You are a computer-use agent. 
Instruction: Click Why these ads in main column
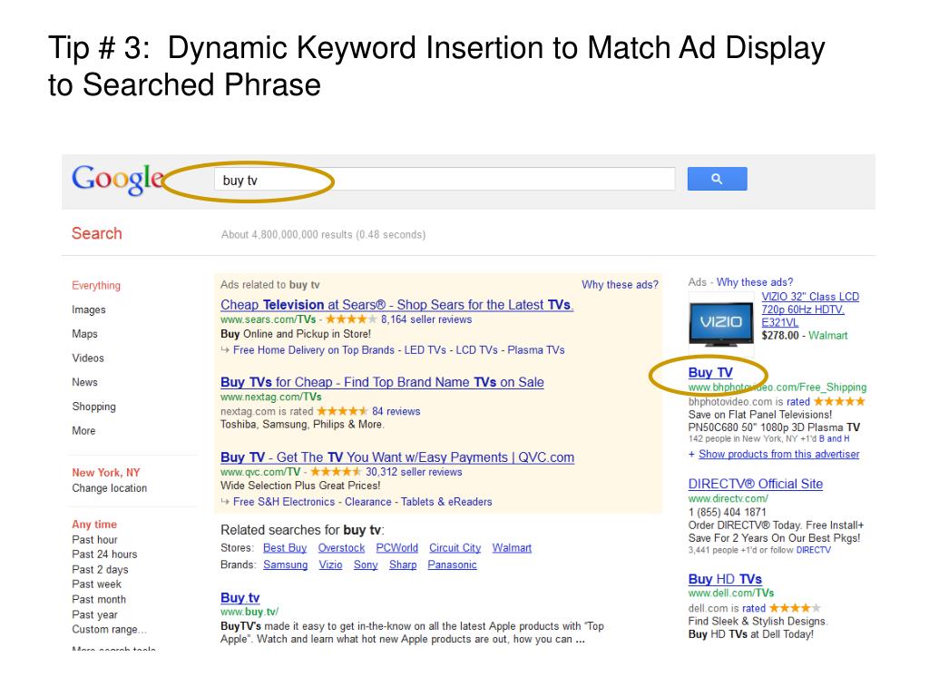[x=620, y=284]
